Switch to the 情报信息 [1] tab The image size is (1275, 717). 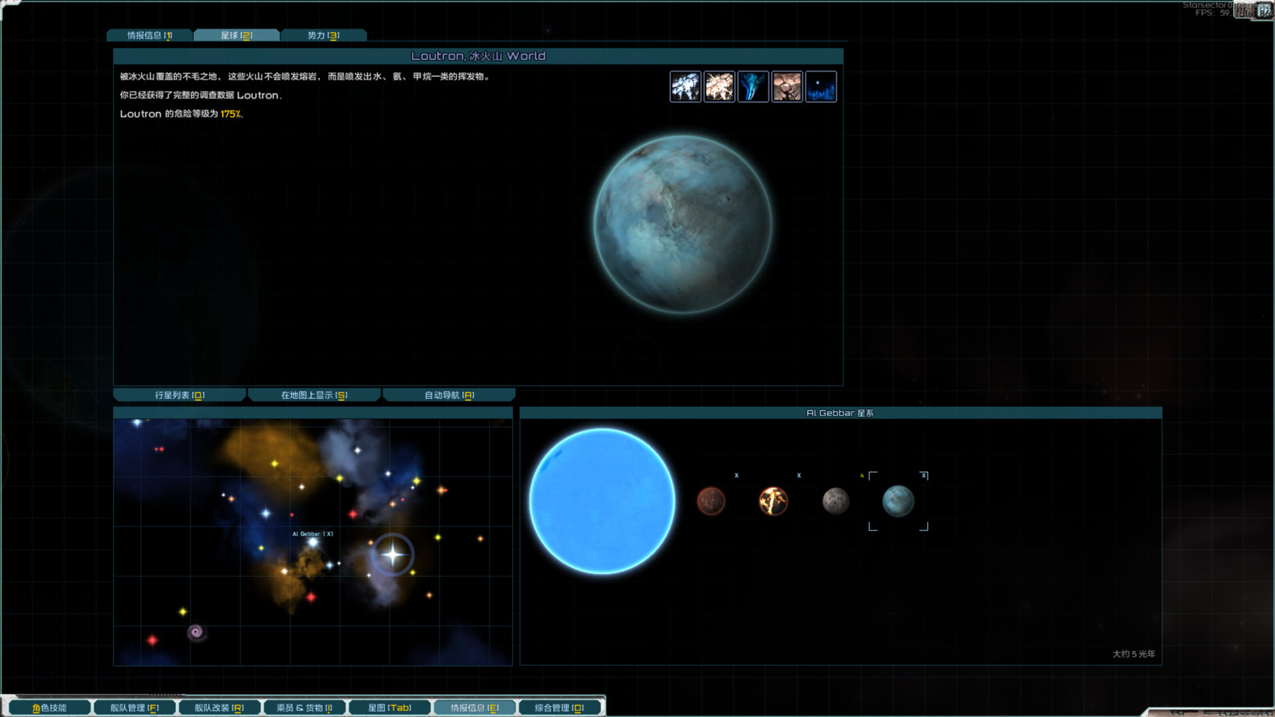pyautogui.click(x=150, y=35)
